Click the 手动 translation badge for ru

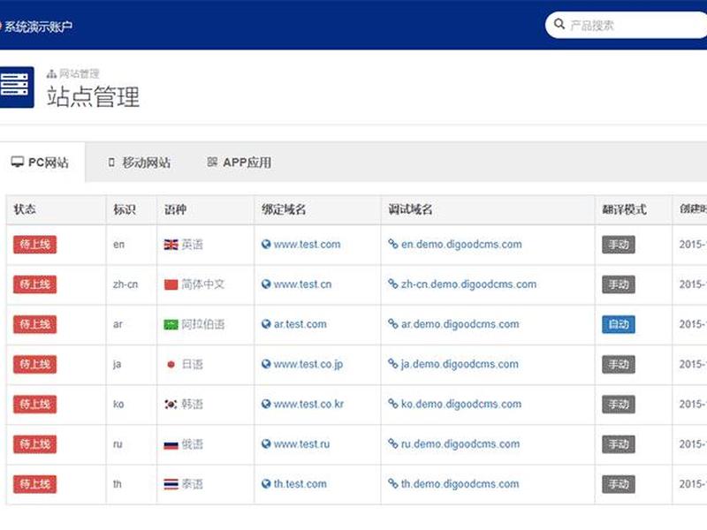(618, 444)
